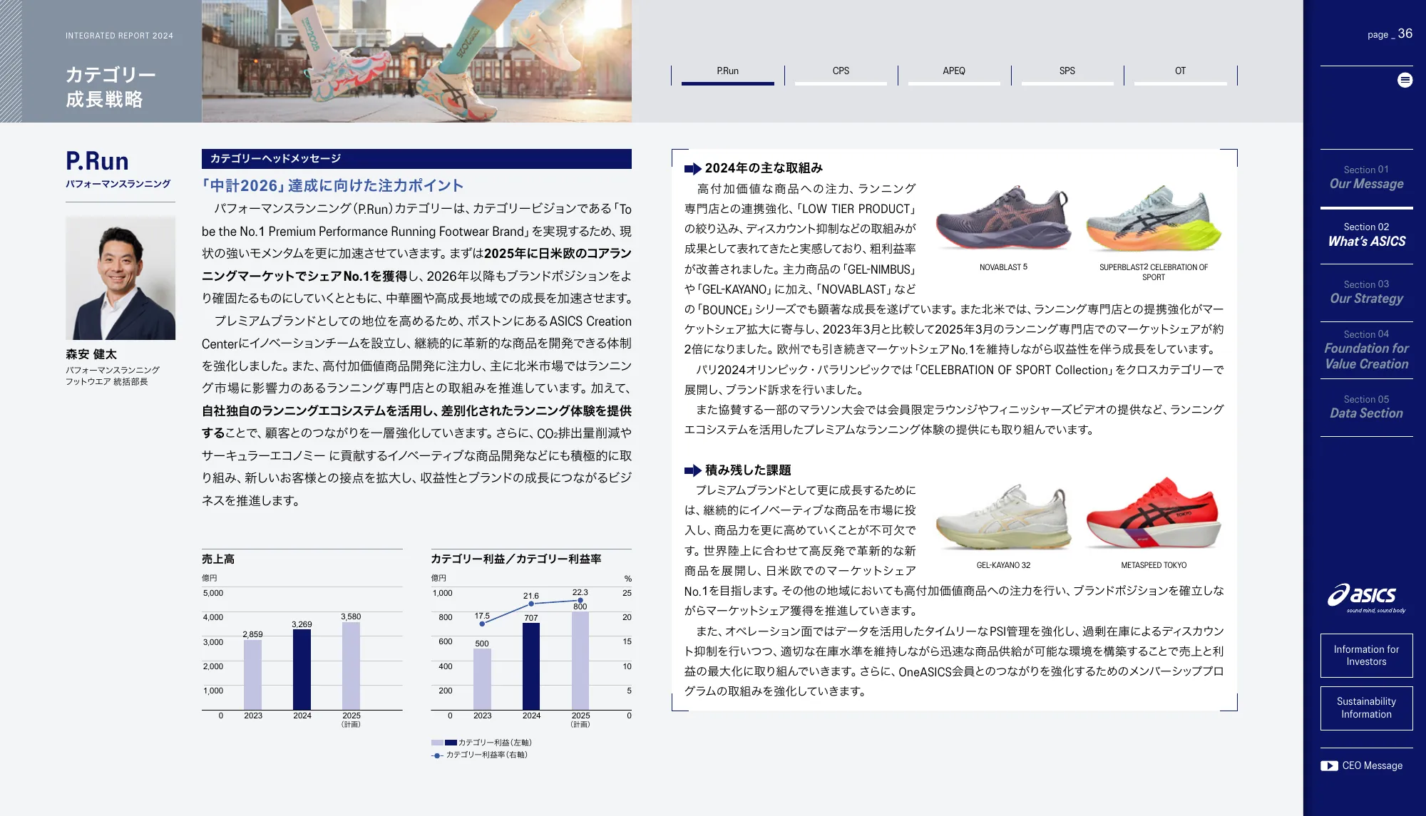Select the P.Run tab
Screen dimensions: 1426x816
[727, 71]
